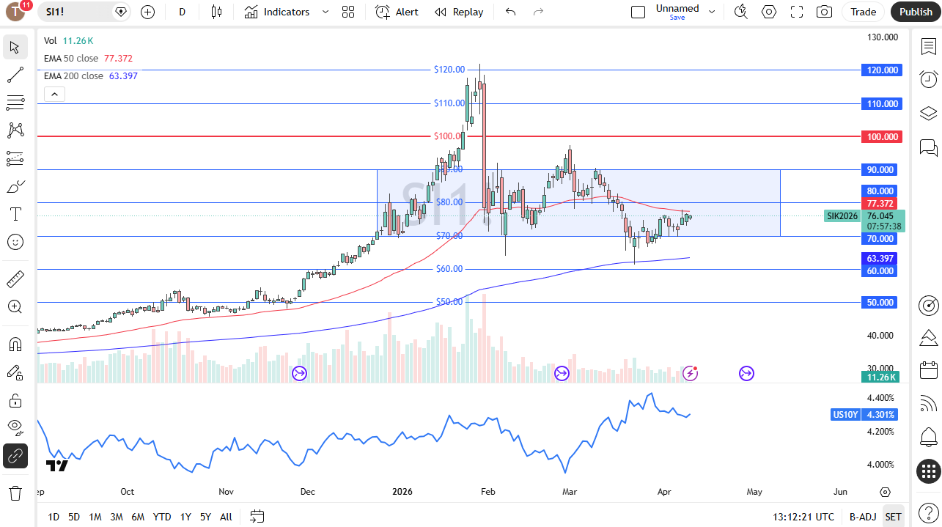Select the ruler measure tool
942x527 pixels.
tap(15, 279)
